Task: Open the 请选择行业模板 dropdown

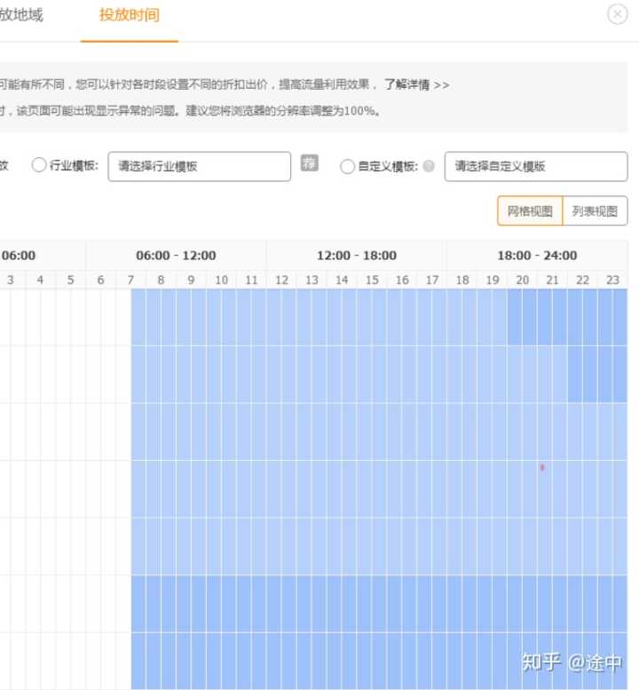Action: 199,166
